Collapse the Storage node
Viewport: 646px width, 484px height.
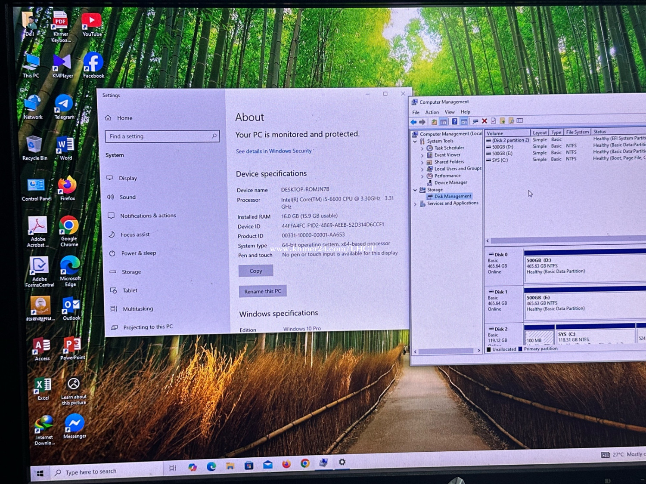pos(415,190)
